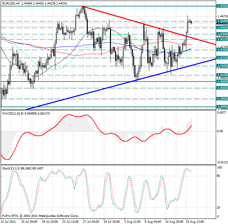Click the FxPro MT4 copyright text
Viewport: 228px width, 224px height.
click(x=40, y=216)
